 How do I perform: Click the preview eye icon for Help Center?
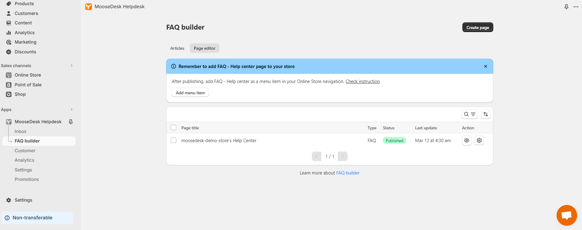467,141
